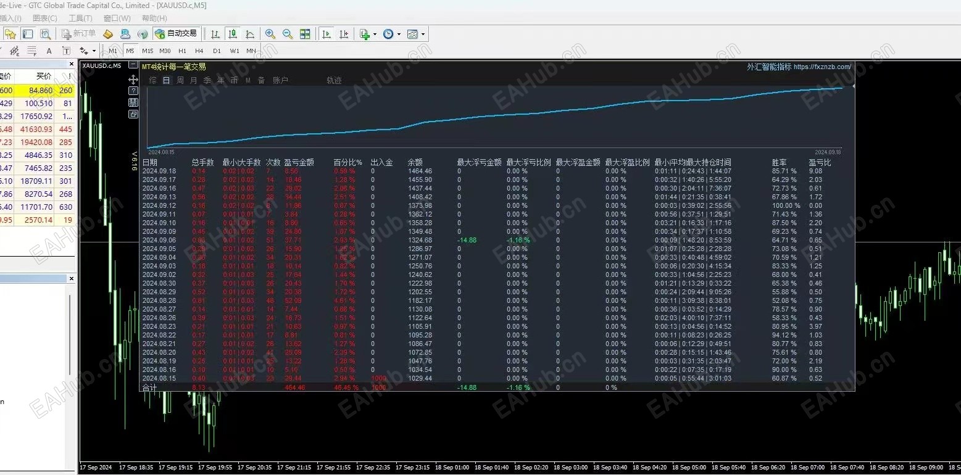Screen dimensions: 961x475
Task: Switch statistics panel to 周 (weekly) tab
Action: point(180,80)
